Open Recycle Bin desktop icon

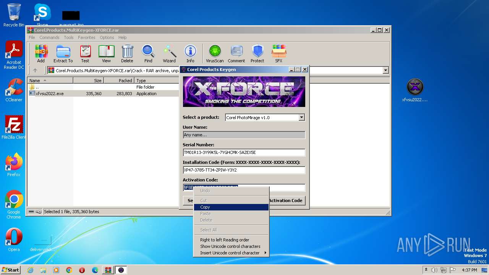coord(14,15)
